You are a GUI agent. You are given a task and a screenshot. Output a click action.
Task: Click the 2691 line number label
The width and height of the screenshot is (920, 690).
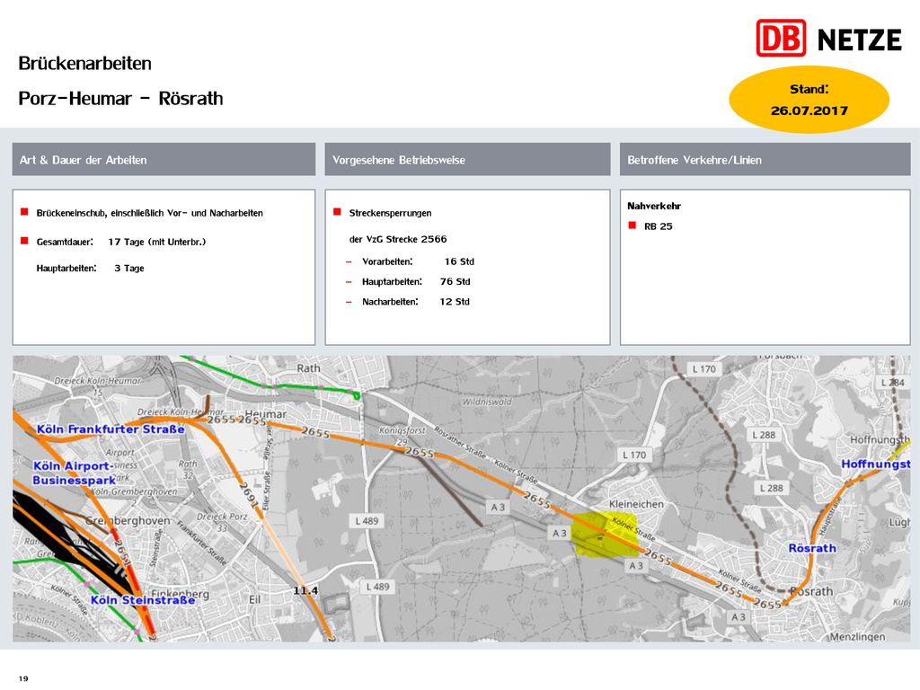point(250,496)
